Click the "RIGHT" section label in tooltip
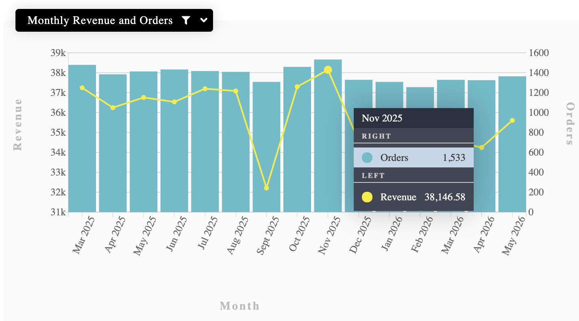Image resolution: width=579 pixels, height=321 pixels. (377, 136)
